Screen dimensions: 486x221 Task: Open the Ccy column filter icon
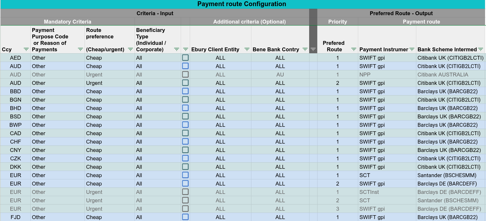(x=26, y=49)
